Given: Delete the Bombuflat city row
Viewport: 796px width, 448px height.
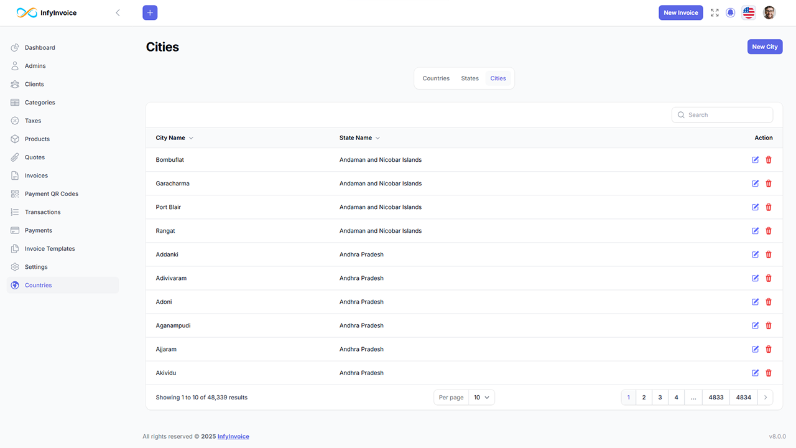Looking at the screenshot, I should 769,160.
